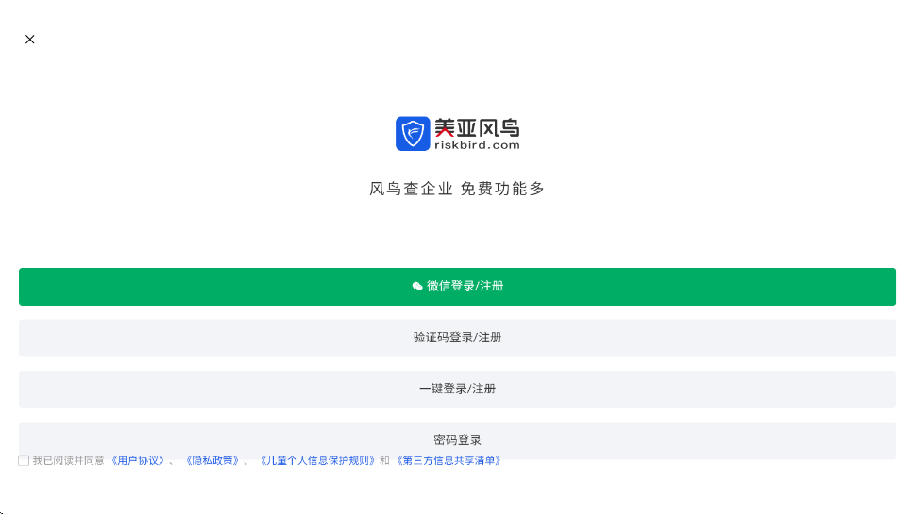Click the 美亚风鸟 brand name
Viewport: 914px width, 514px height.
(x=477, y=127)
